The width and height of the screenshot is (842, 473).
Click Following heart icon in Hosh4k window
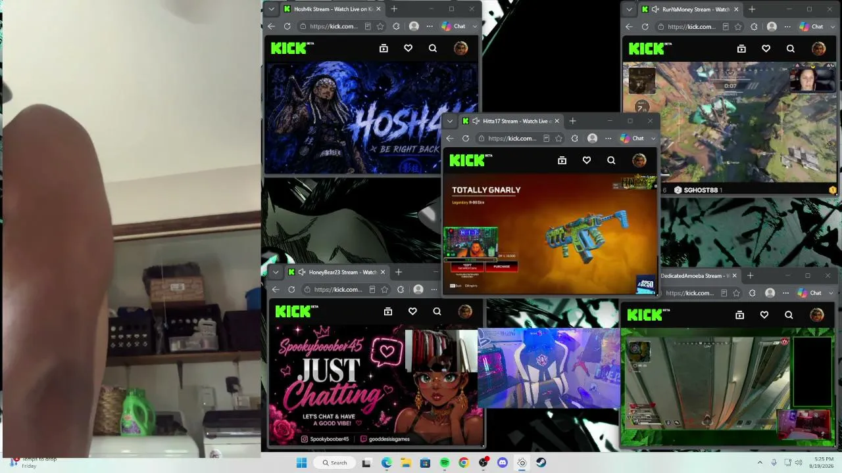tap(408, 48)
